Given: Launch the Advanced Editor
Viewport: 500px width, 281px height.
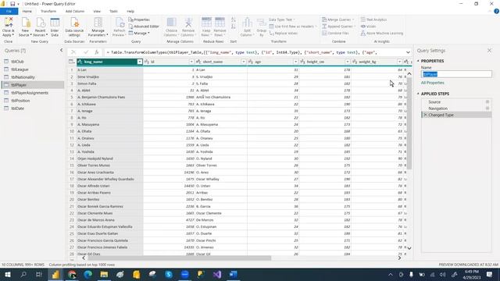Looking at the screenshot, I should pyautogui.click(x=144, y=27).
